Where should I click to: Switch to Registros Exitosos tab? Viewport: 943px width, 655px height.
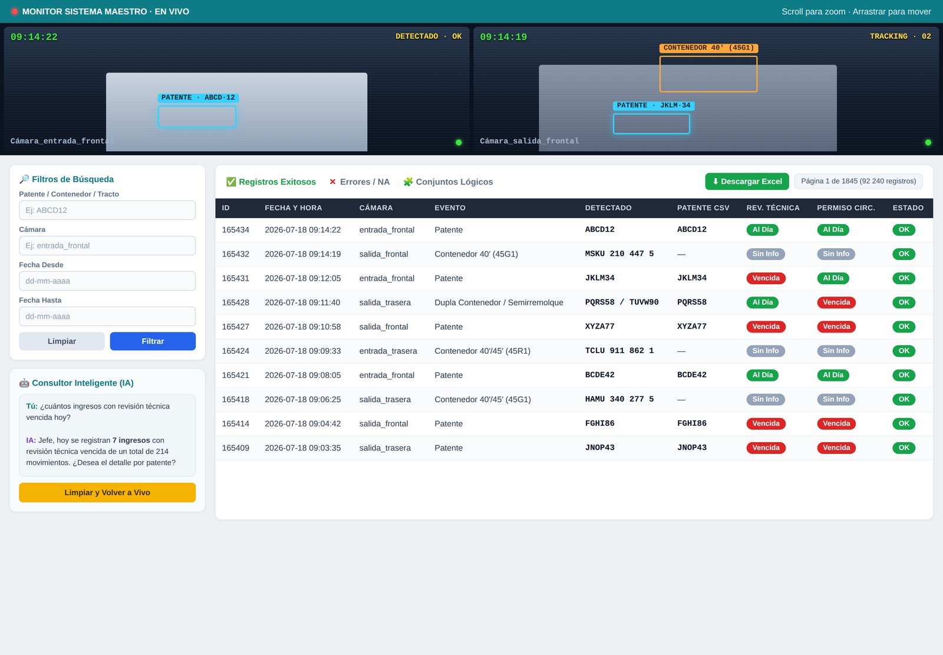[x=271, y=182]
